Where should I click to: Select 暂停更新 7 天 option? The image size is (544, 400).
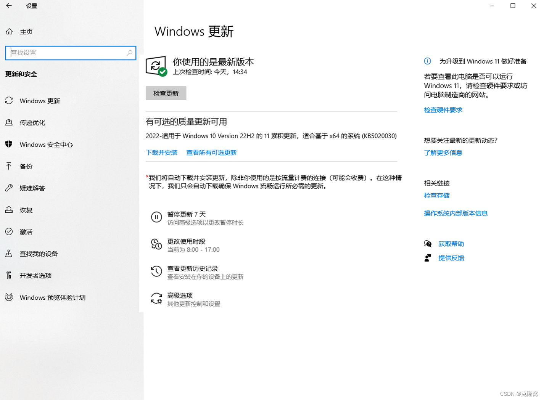[x=197, y=218]
